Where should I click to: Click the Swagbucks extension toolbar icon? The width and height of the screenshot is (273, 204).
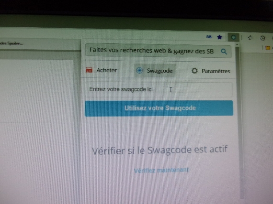point(233,37)
